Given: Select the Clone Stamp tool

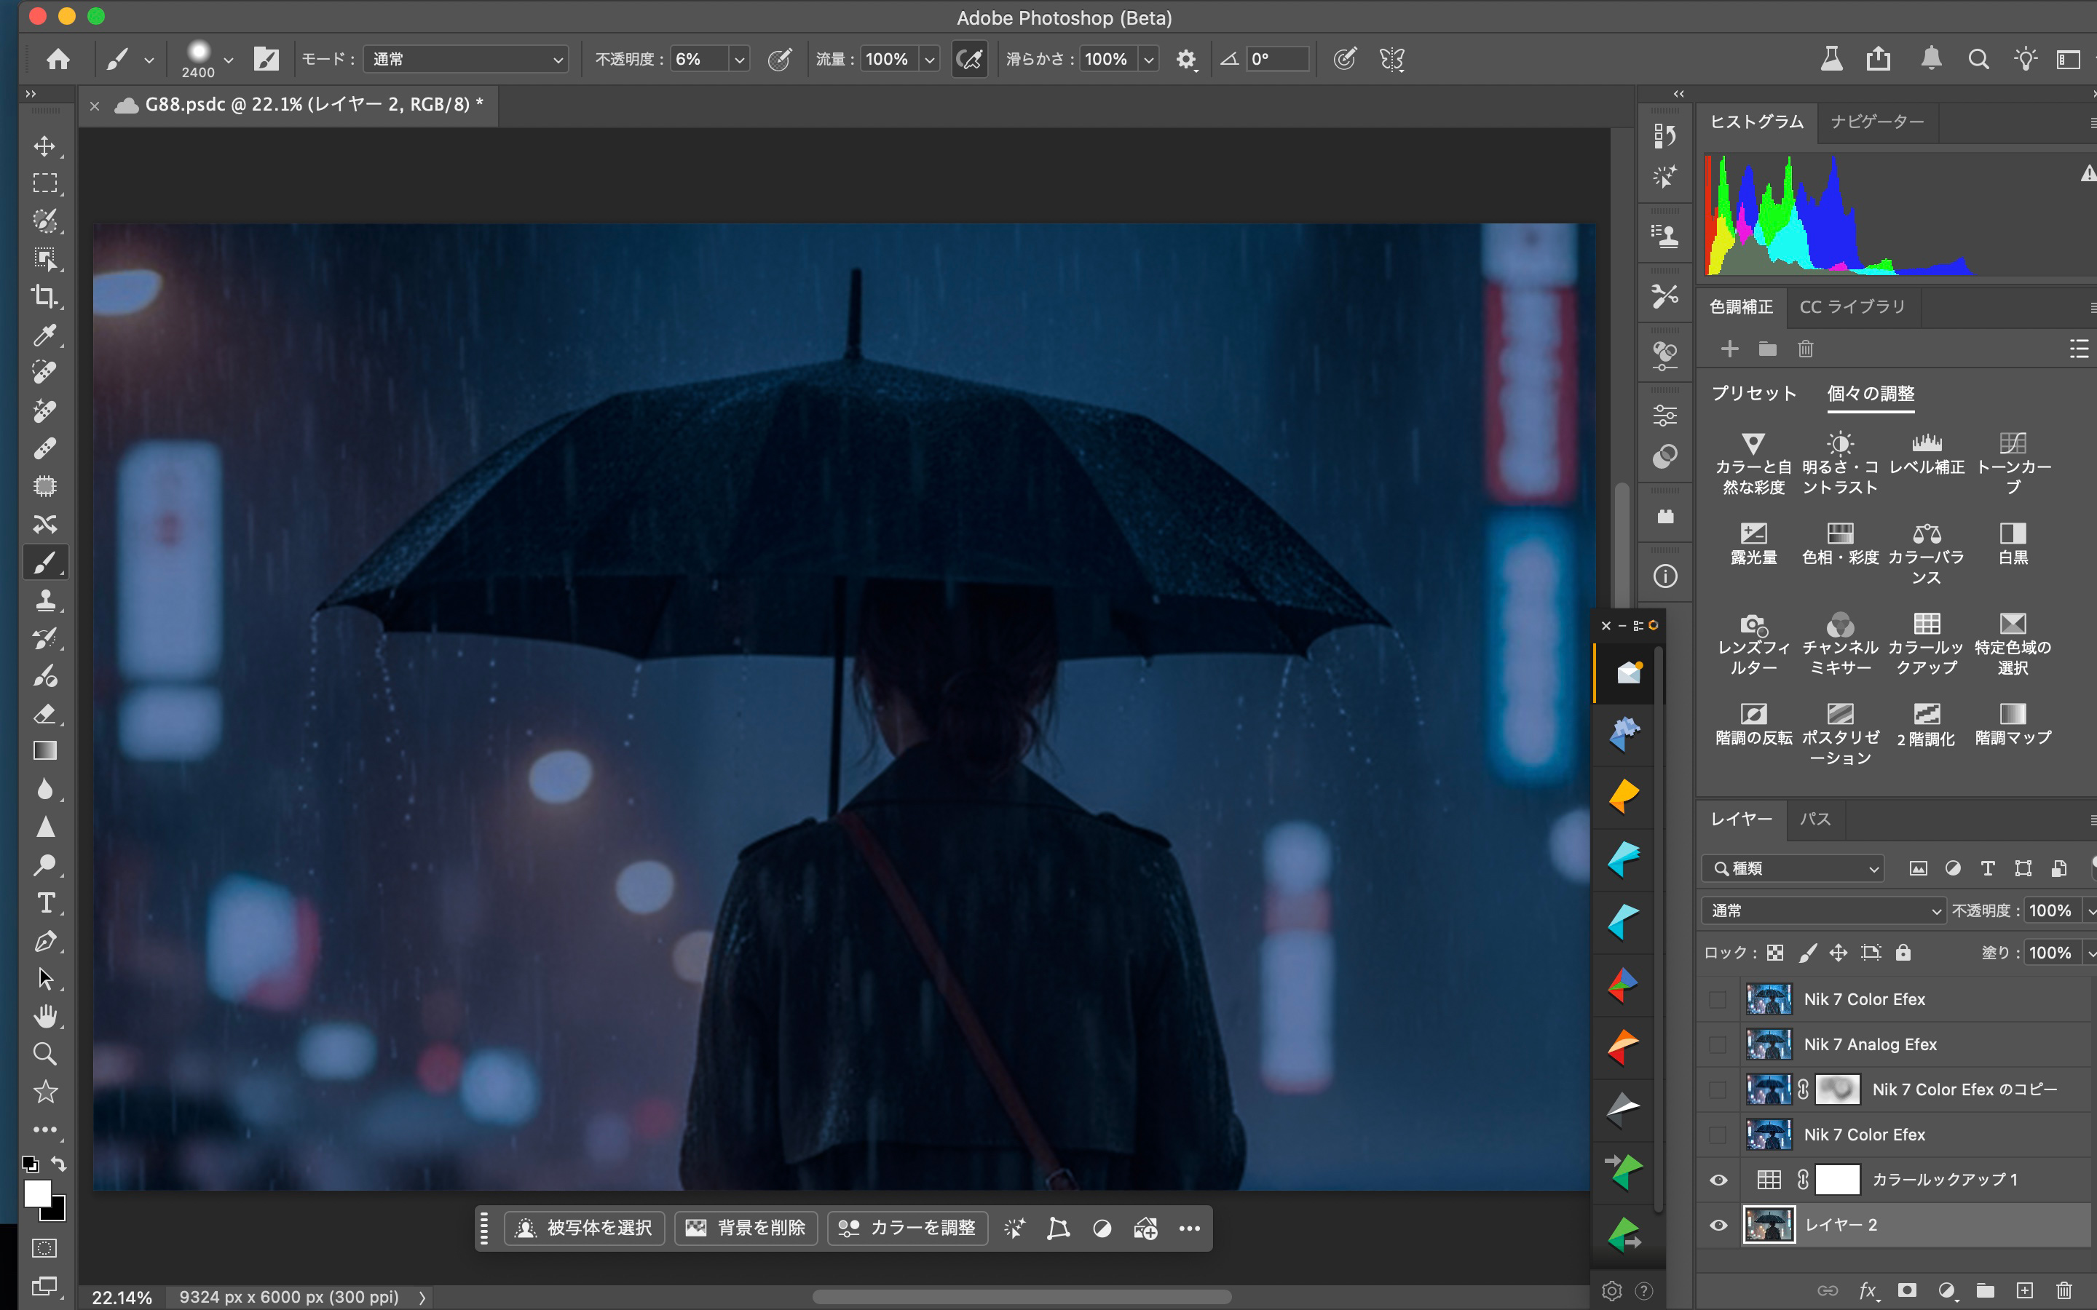Looking at the screenshot, I should click(44, 600).
